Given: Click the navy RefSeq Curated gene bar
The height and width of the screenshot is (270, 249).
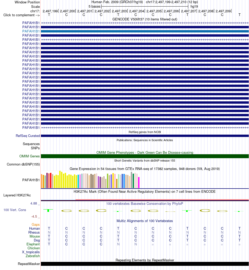Looking at the screenshot, I should [145, 136].
